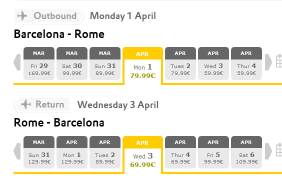Select return Sat 6 April at 109.99€
Image resolution: width=282 pixels, height=180 pixels.
[x=246, y=152]
